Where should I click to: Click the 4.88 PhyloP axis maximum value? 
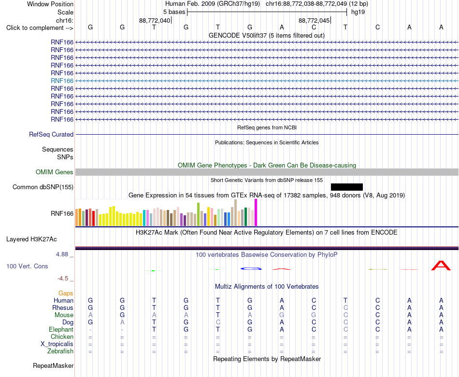point(62,254)
